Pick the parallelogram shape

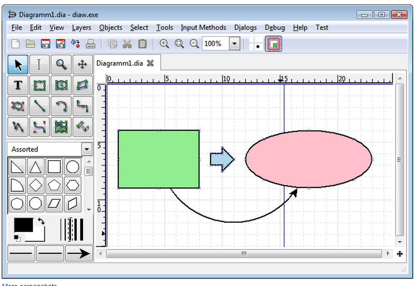[x=54, y=204]
